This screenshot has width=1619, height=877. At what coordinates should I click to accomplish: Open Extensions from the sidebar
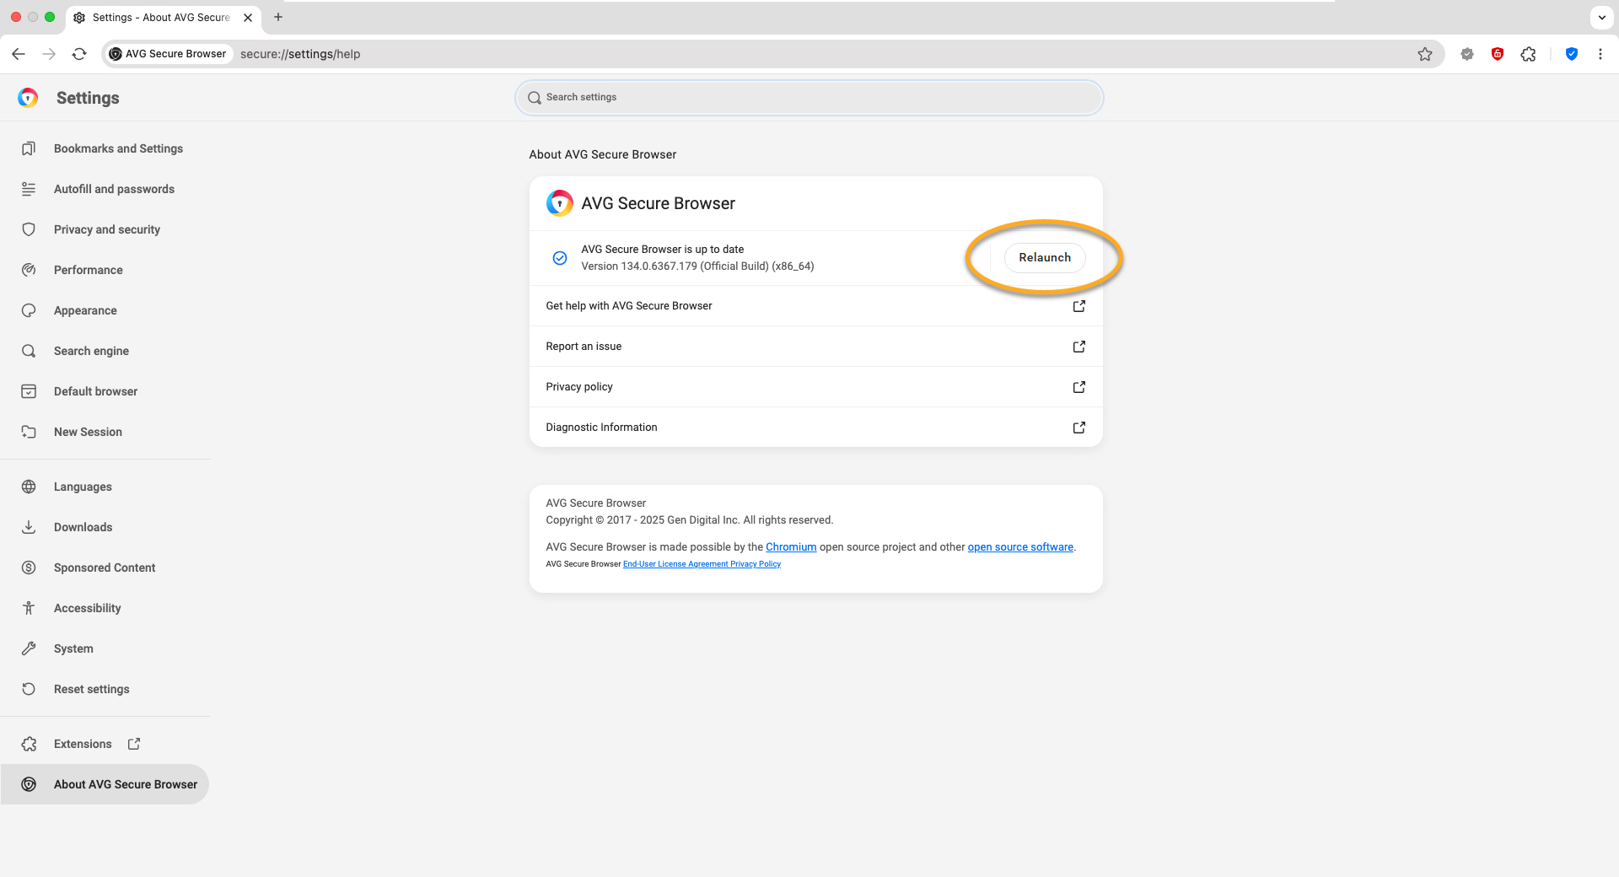[x=83, y=744]
